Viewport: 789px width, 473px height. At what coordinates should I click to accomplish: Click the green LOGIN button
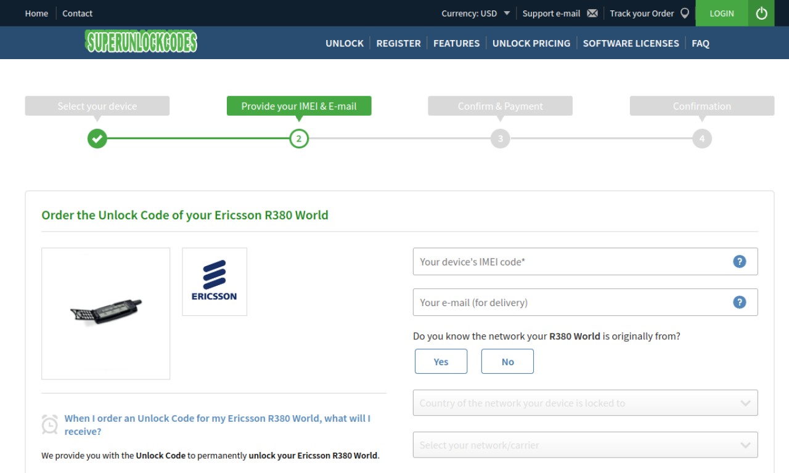[722, 13]
